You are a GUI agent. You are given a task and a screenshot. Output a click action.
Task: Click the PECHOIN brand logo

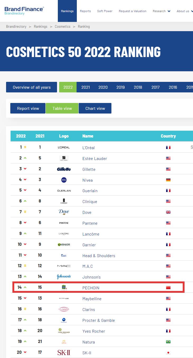(x=64, y=288)
